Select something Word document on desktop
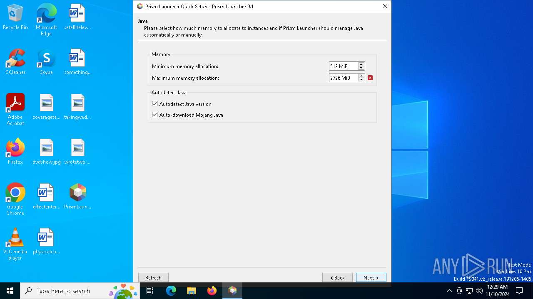533x299 pixels. pyautogui.click(x=77, y=62)
